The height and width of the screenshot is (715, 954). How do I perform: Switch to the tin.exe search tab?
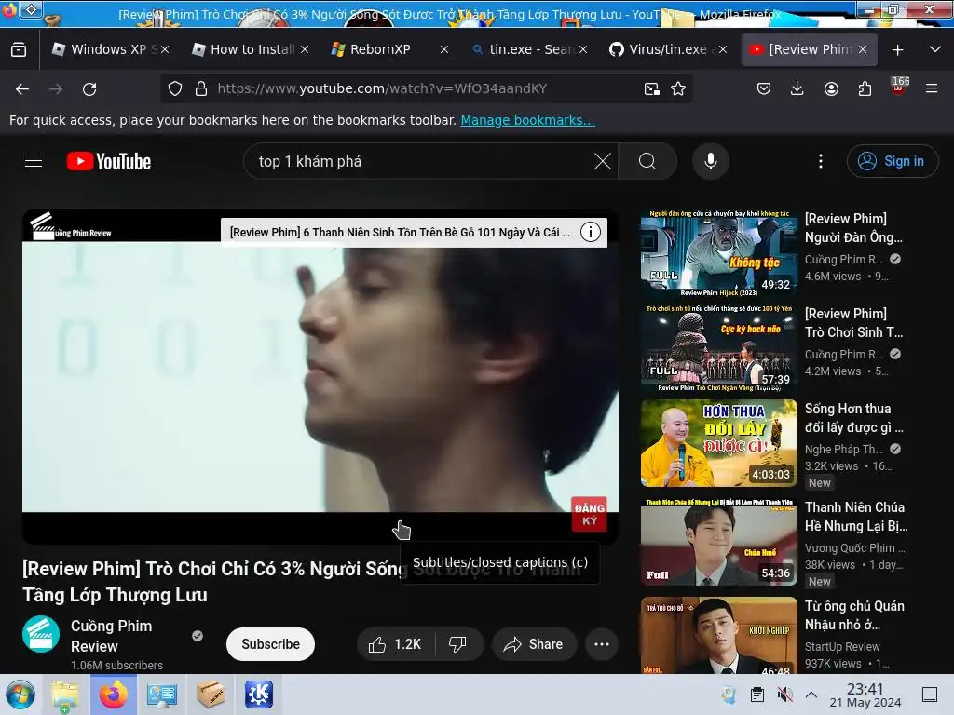point(529,49)
